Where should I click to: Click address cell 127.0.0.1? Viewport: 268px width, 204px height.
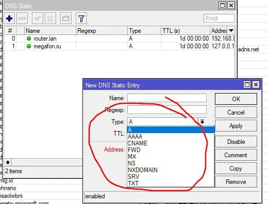click(223, 46)
